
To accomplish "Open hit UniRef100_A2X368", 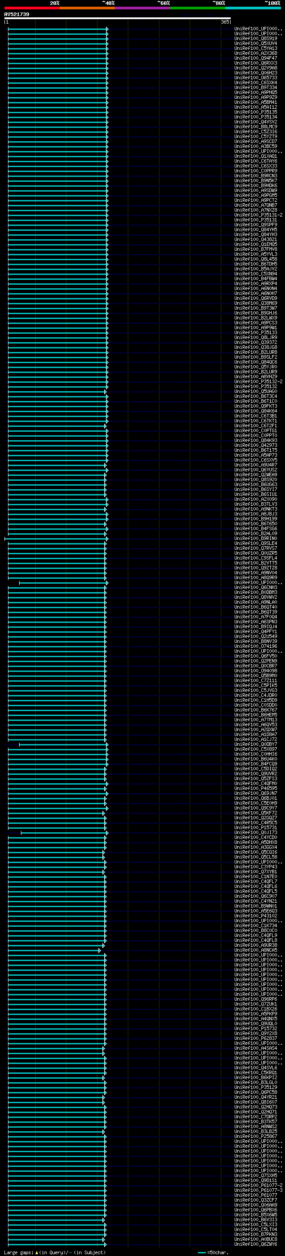I will (256, 53).
